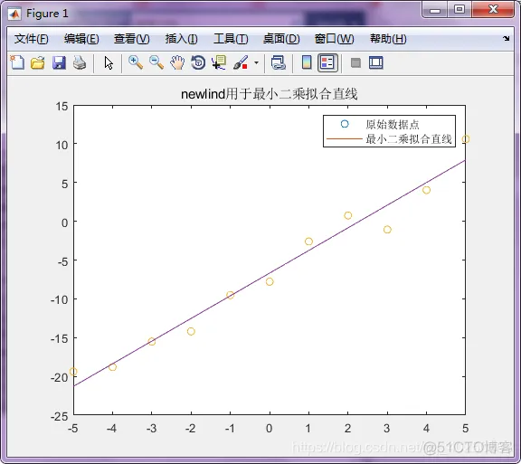
Task: Select the Data Cursor tool
Action: pos(219,62)
